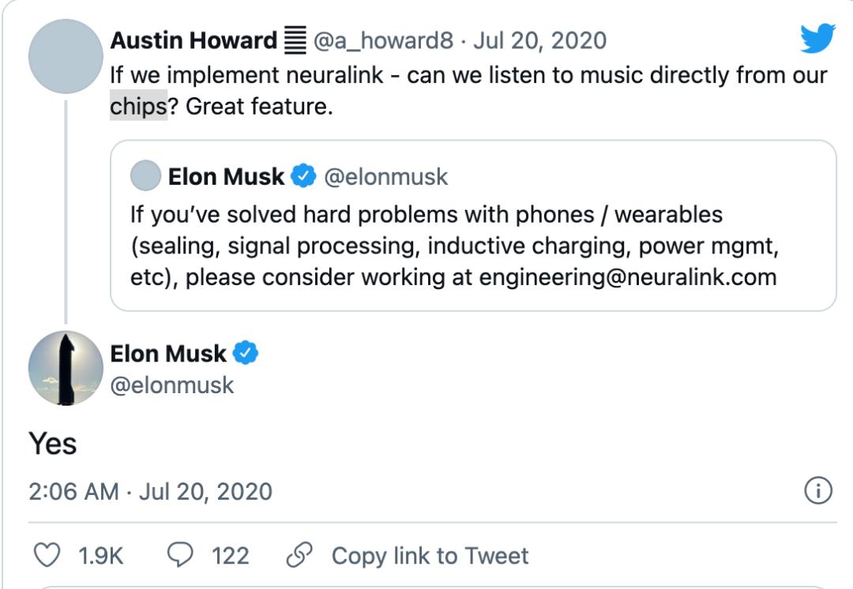Click the Twitter bird logo
This screenshot has height=589, width=853.
[817, 38]
